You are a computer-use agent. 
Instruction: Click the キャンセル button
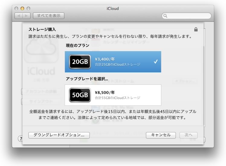pos(161,135)
